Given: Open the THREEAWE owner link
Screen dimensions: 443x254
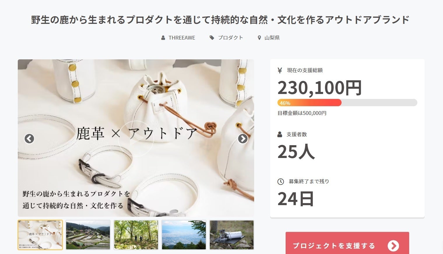Looking at the screenshot, I should 182,38.
